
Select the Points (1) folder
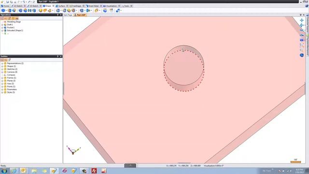[x=11, y=87]
